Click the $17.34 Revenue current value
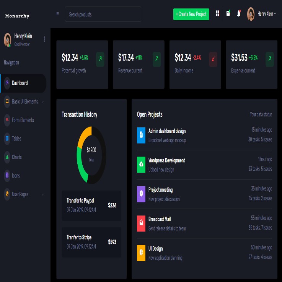Viewport: 282px width, 282px height. 126,57
